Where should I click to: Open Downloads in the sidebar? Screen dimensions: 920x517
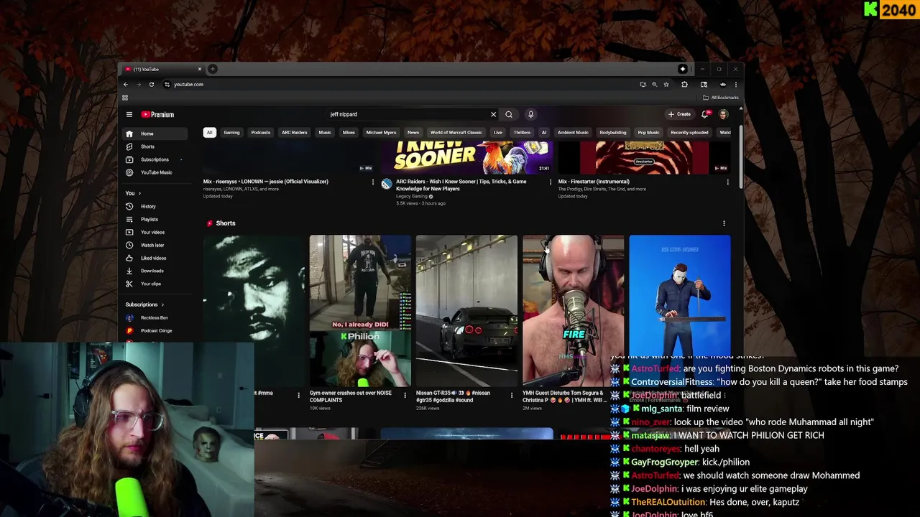point(155,271)
